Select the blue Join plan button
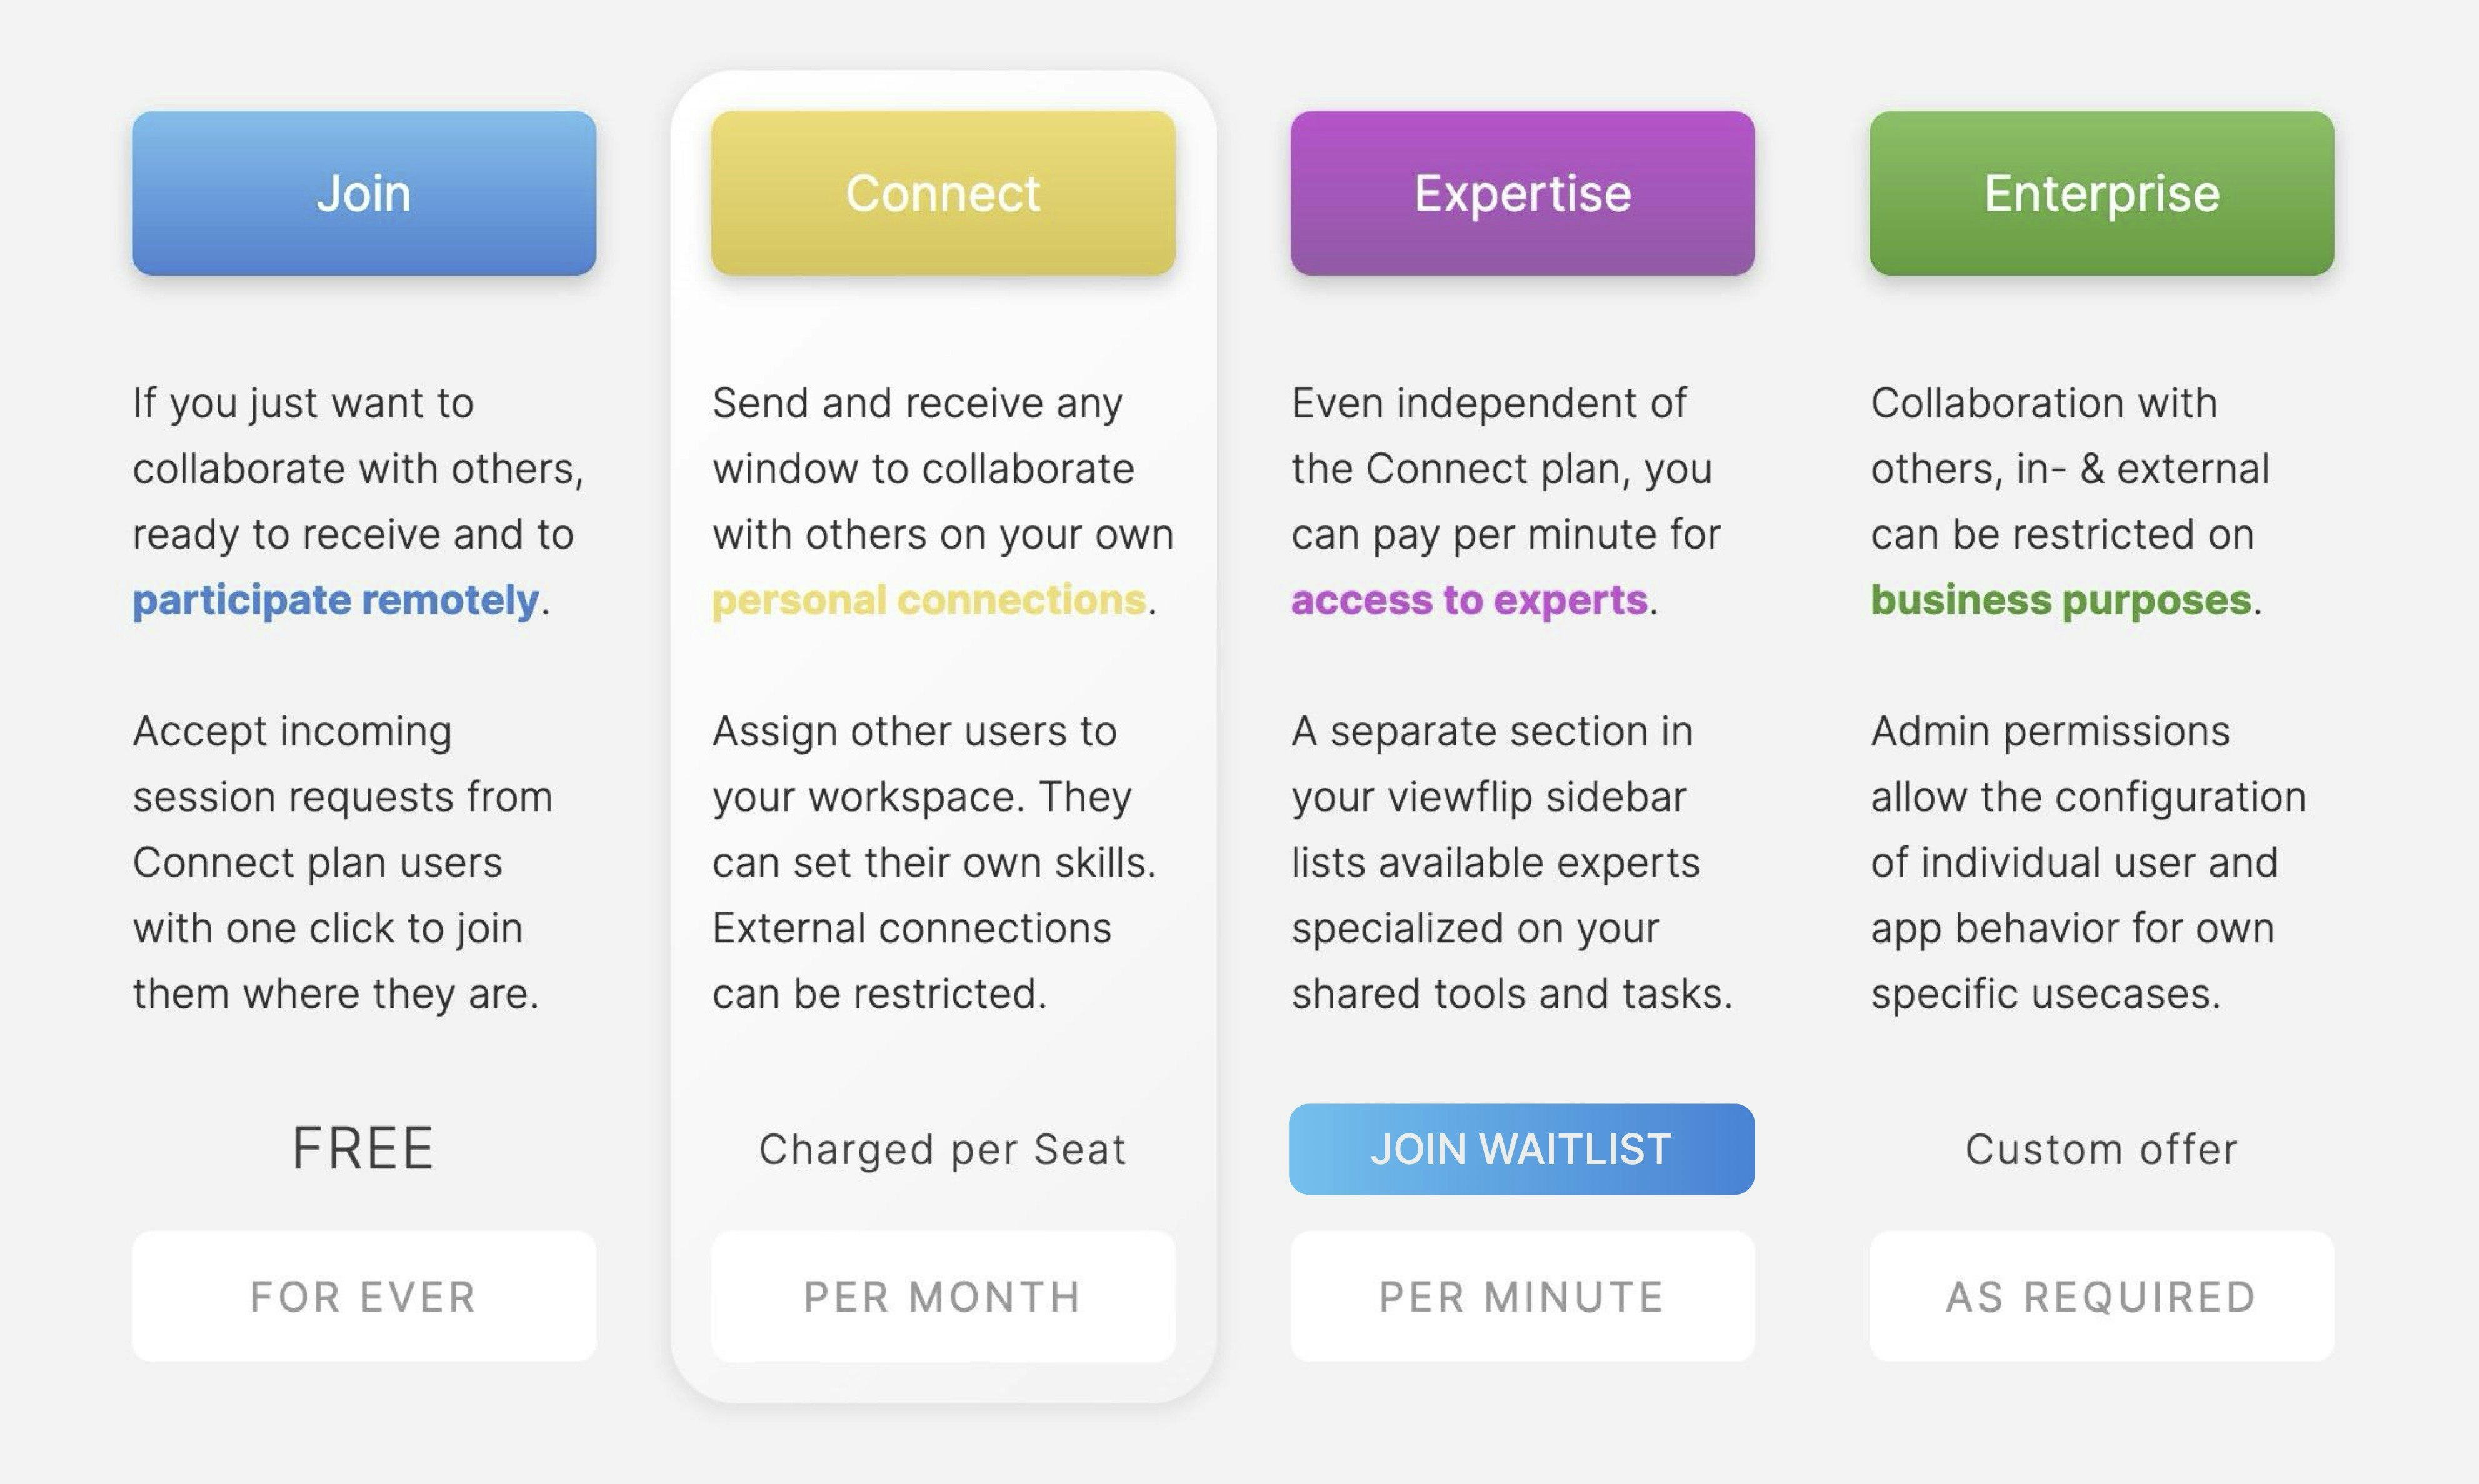 364,193
